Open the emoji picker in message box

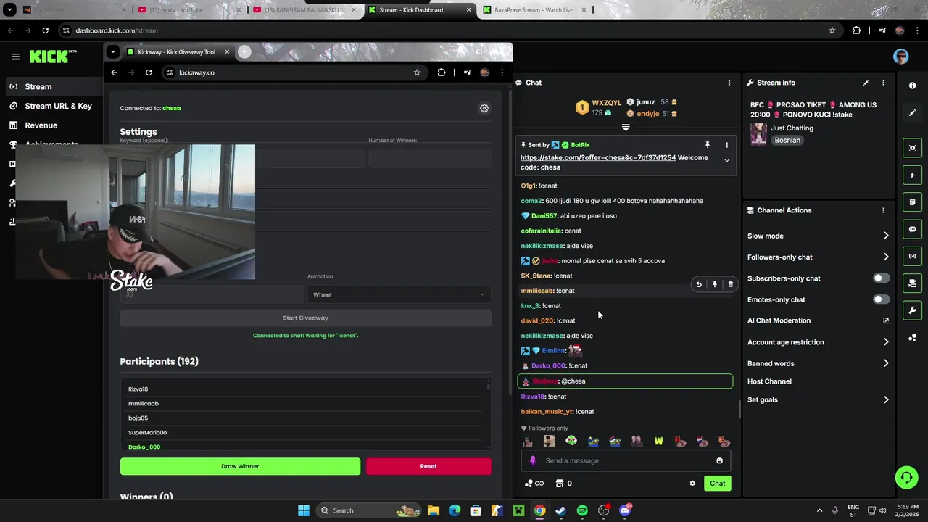(719, 460)
